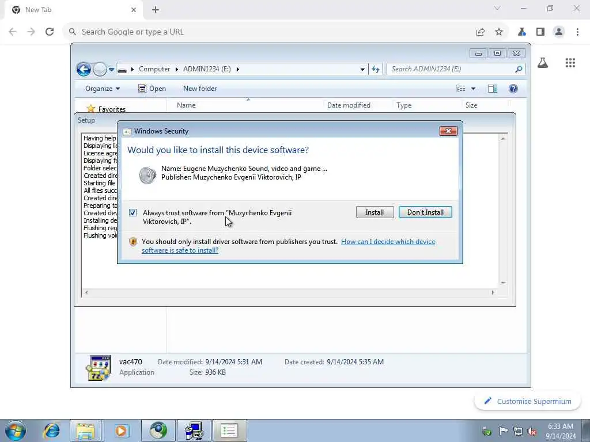The image size is (590, 442).
Task: Click the Search Google or type a URL box
Action: (271, 32)
